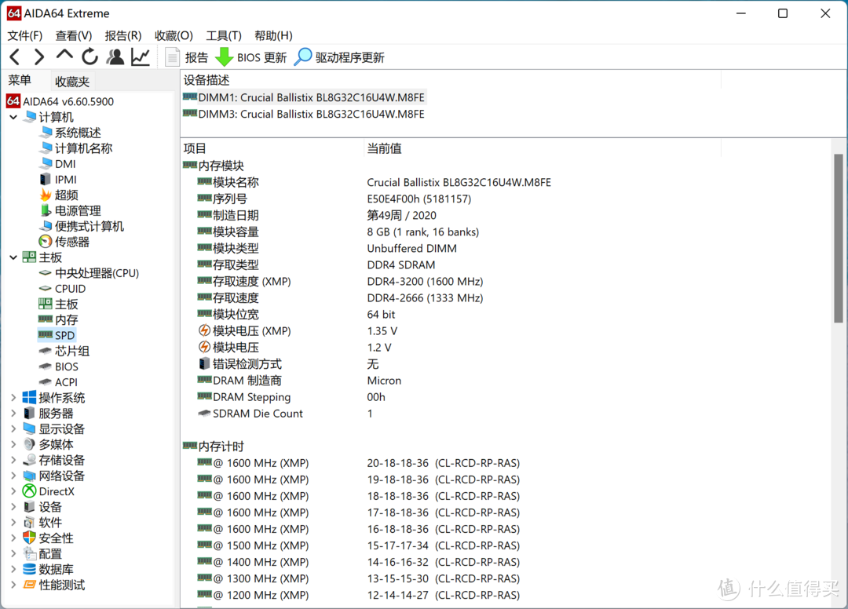Click the forward navigation arrow
Viewport: 848px width, 609px height.
pyautogui.click(x=39, y=57)
